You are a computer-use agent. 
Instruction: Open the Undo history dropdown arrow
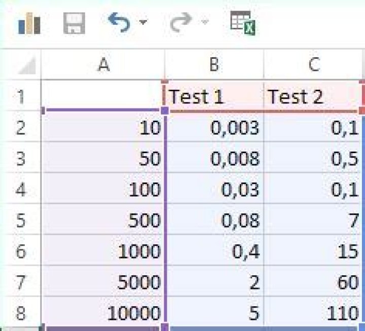[143, 22]
